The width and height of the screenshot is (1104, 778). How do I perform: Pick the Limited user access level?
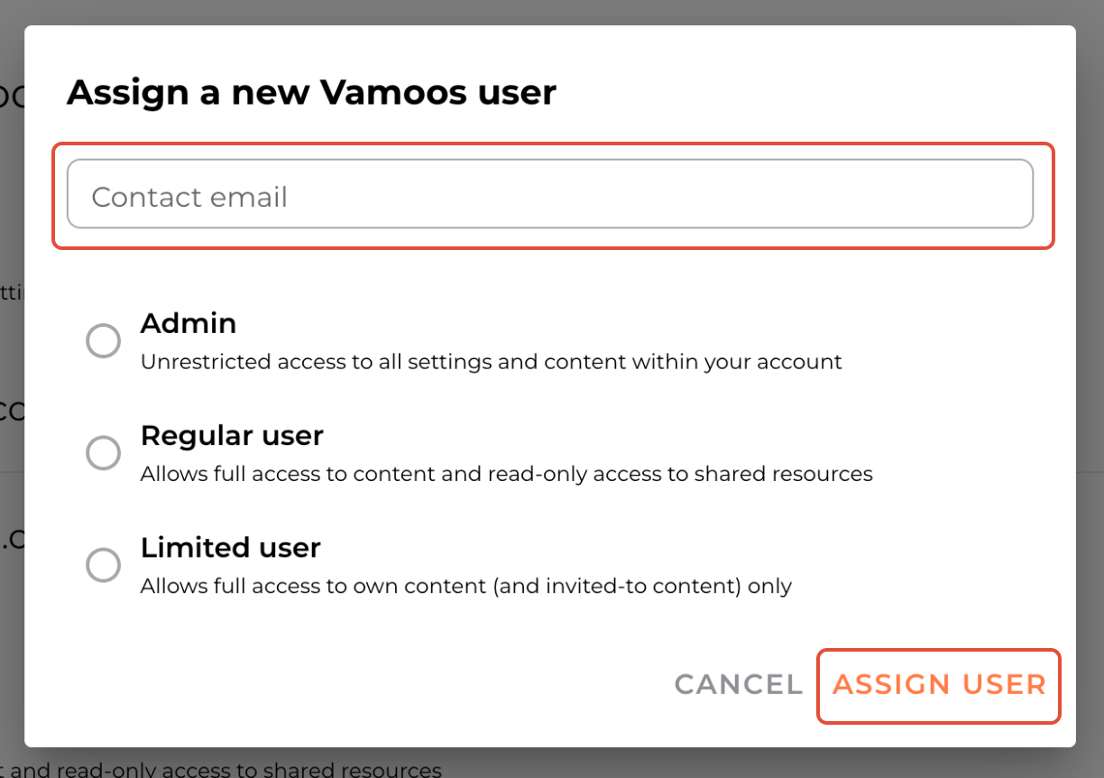pyautogui.click(x=103, y=564)
